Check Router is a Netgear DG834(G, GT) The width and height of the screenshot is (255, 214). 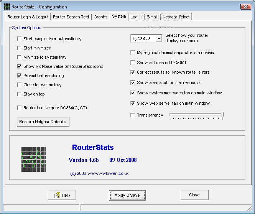pos(19,108)
